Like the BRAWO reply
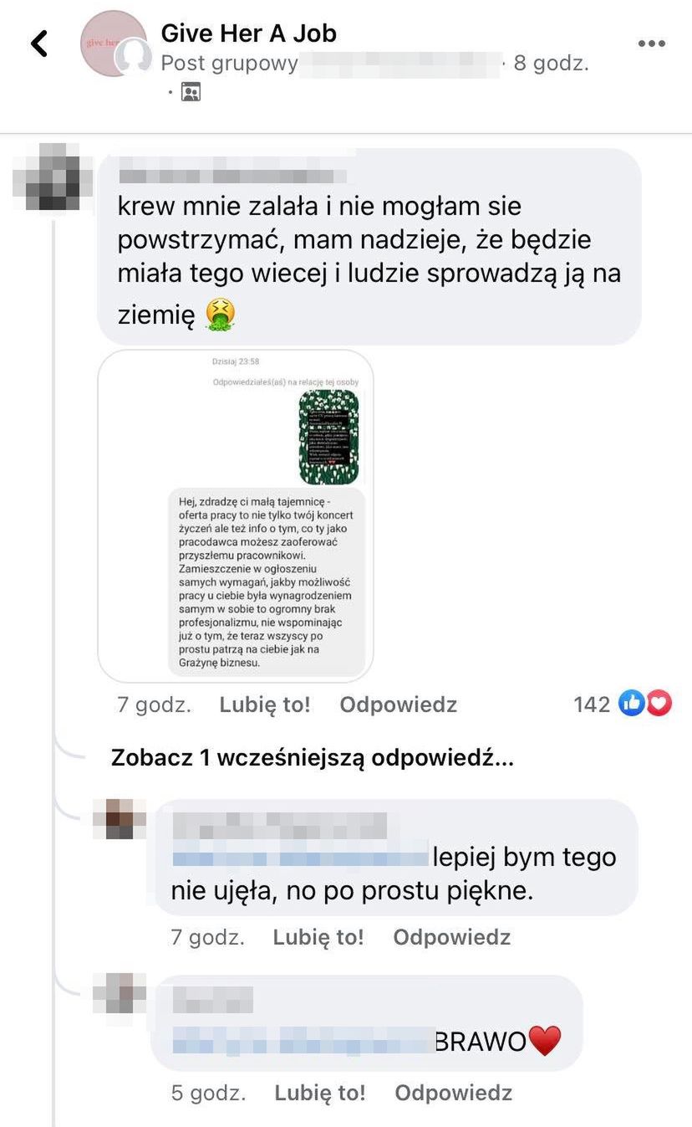692x1127 pixels. point(320,1093)
